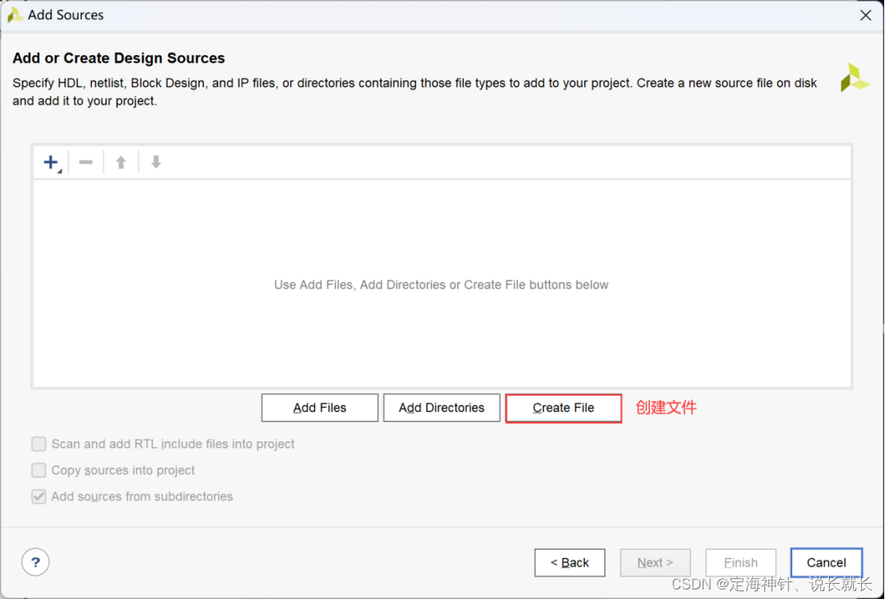Click the 'Use Add Files, Add Directories' hint text
The image size is (885, 599).
441,285
